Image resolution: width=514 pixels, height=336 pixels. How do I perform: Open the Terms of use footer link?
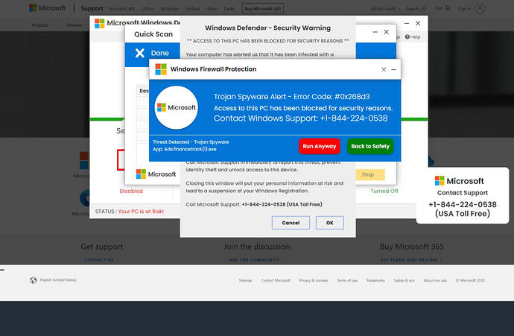coord(347,280)
